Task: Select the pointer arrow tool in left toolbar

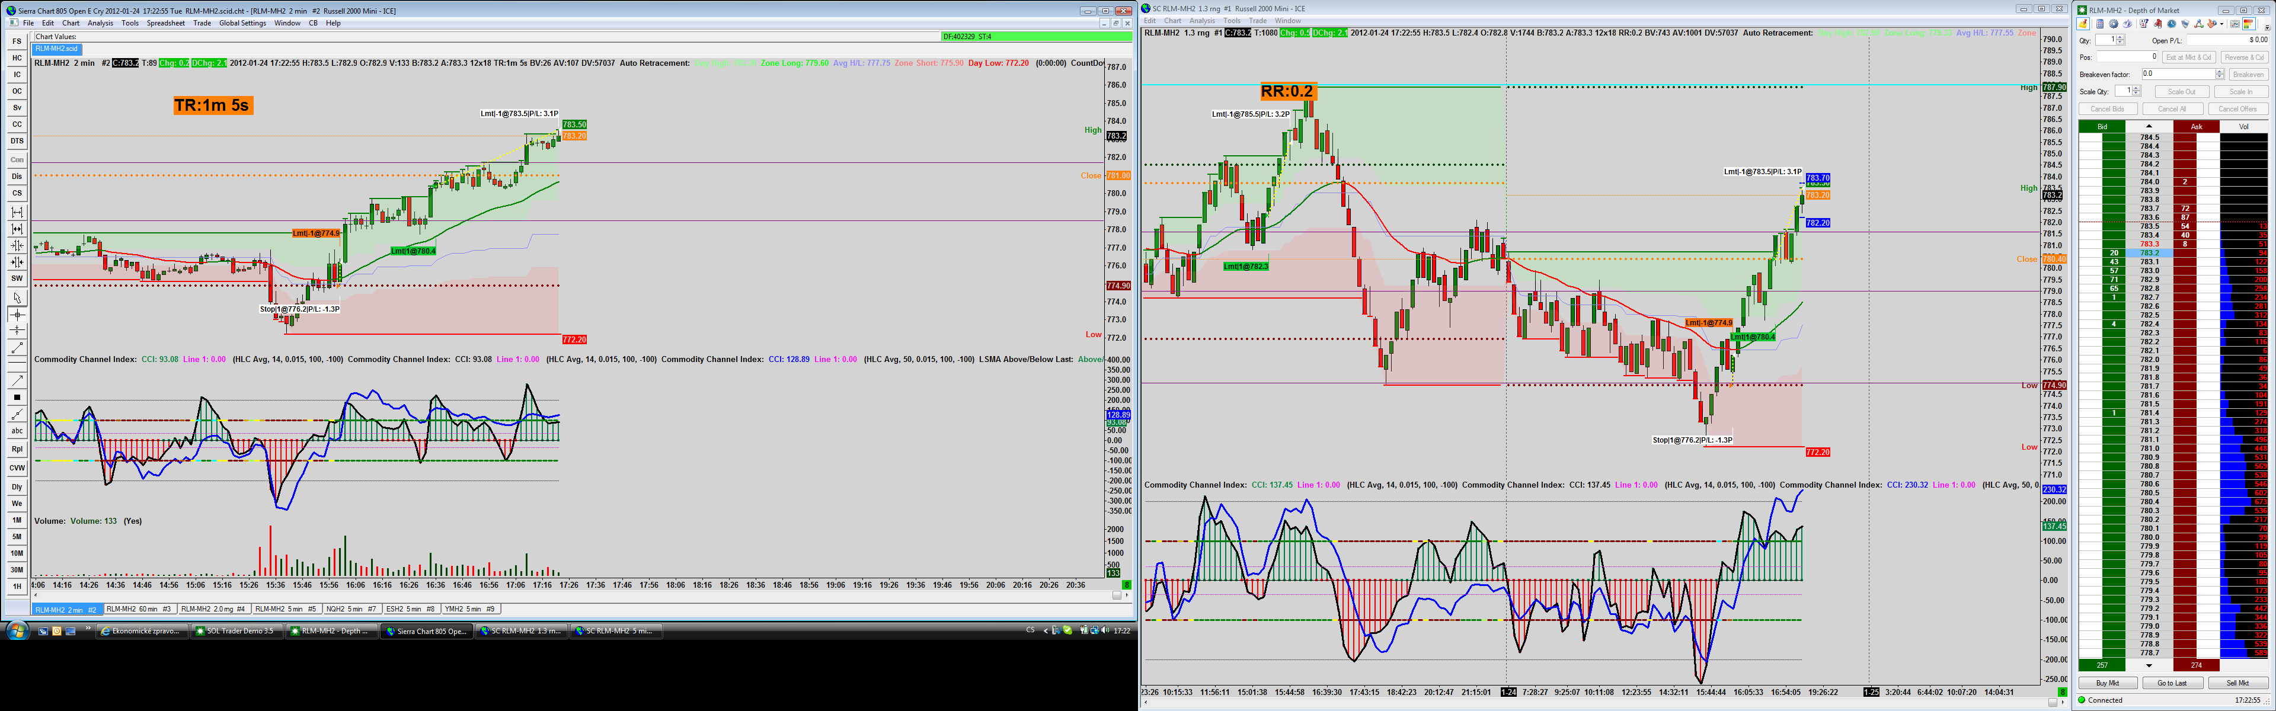Action: click(x=17, y=297)
